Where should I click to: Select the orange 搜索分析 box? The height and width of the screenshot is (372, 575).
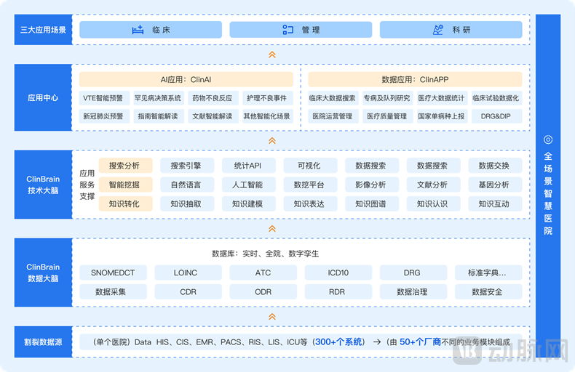(125, 166)
